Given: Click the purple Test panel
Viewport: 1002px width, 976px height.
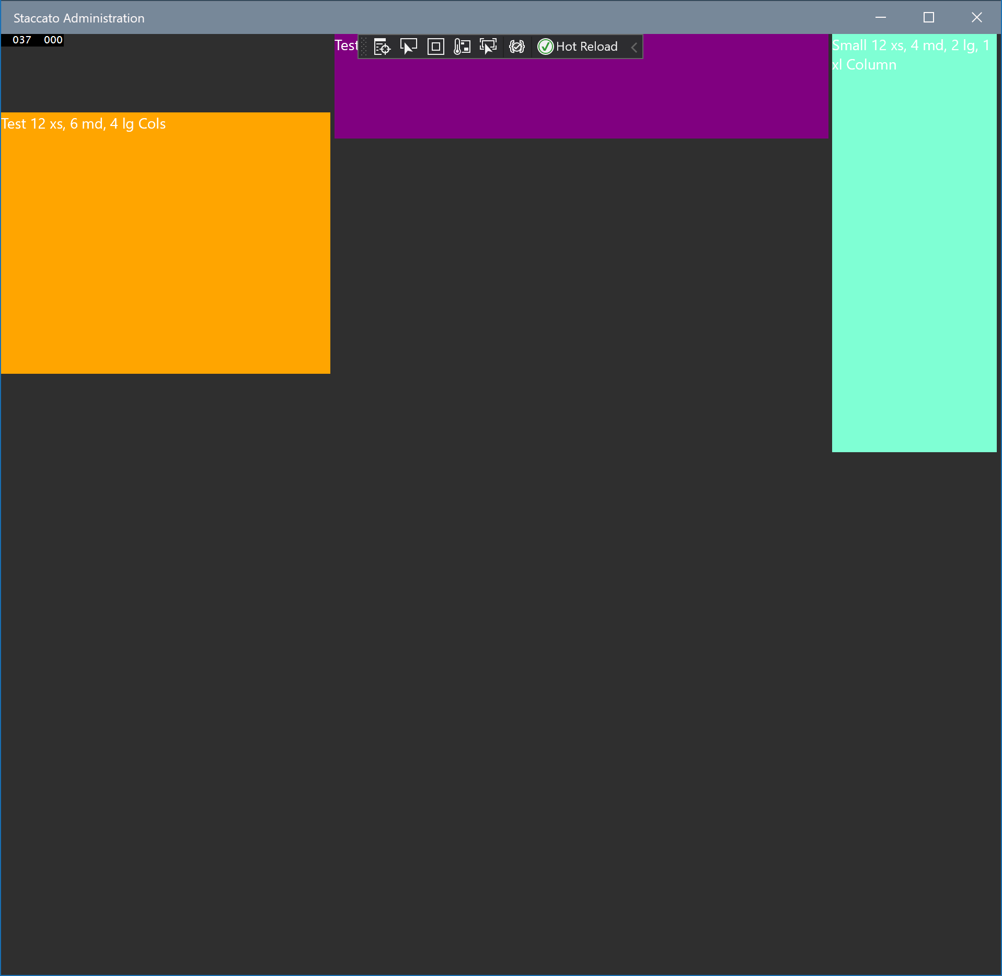Looking at the screenshot, I should (x=732, y=94).
